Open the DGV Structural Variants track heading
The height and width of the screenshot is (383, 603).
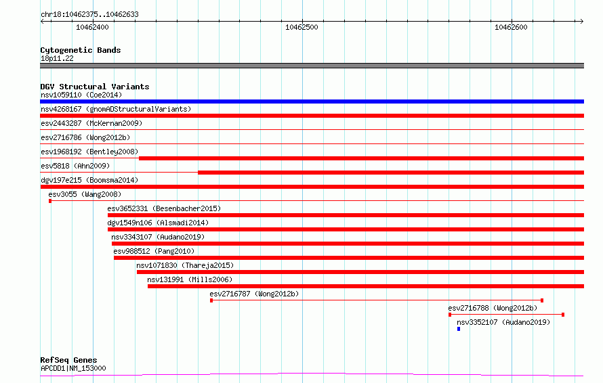point(95,87)
